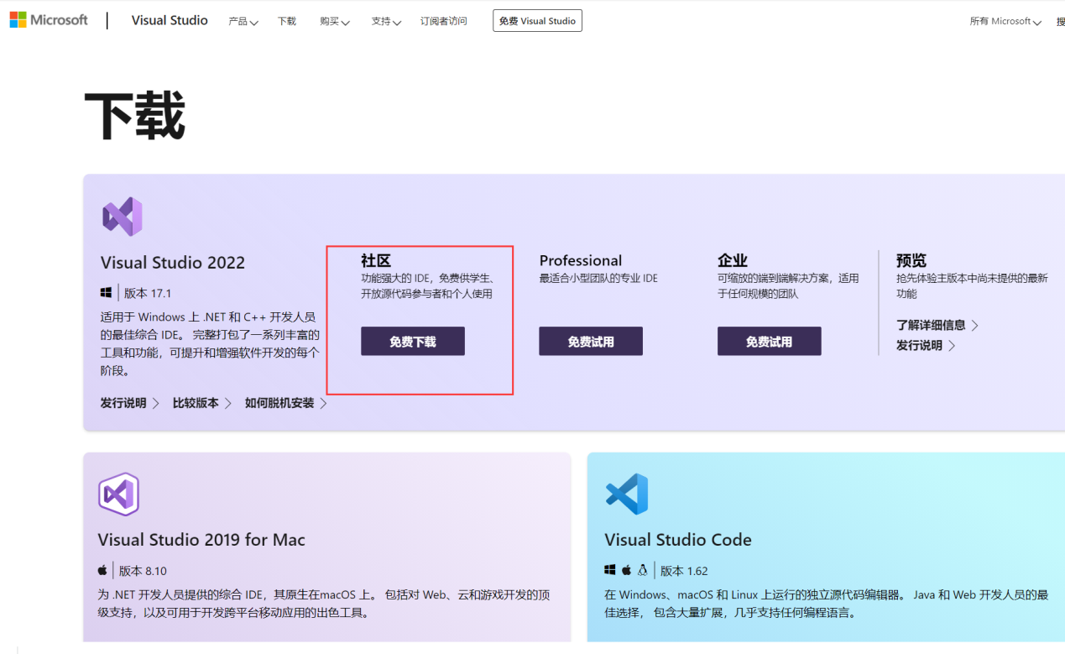
Task: Click the 企业 edition heading
Action: [x=733, y=260]
